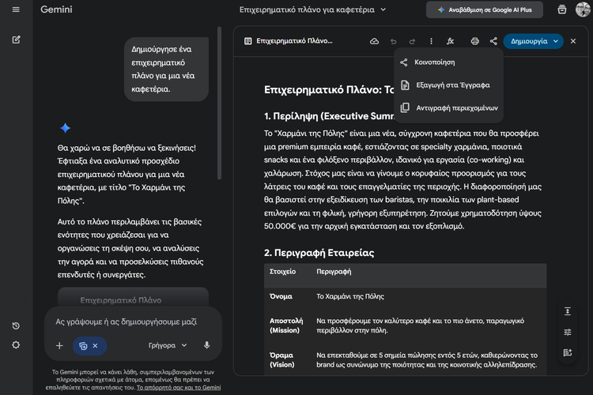Print the document with the printer icon

(x=474, y=41)
